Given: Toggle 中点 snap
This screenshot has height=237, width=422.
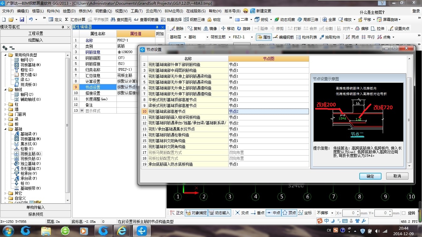Looking at the screenshot, I should click(273, 213).
